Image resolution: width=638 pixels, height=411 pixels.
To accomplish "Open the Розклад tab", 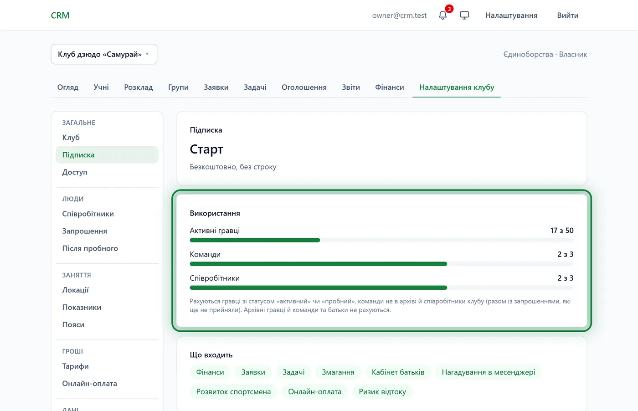I will pos(139,87).
